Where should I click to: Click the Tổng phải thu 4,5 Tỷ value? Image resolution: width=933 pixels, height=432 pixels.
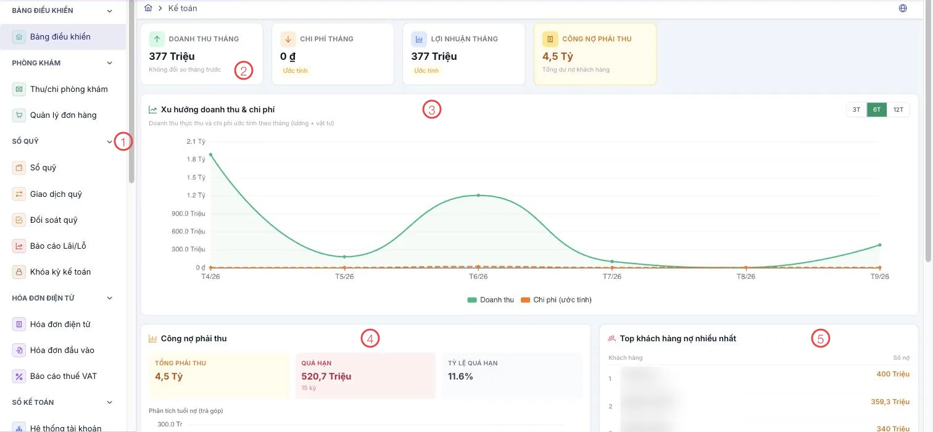168,376
